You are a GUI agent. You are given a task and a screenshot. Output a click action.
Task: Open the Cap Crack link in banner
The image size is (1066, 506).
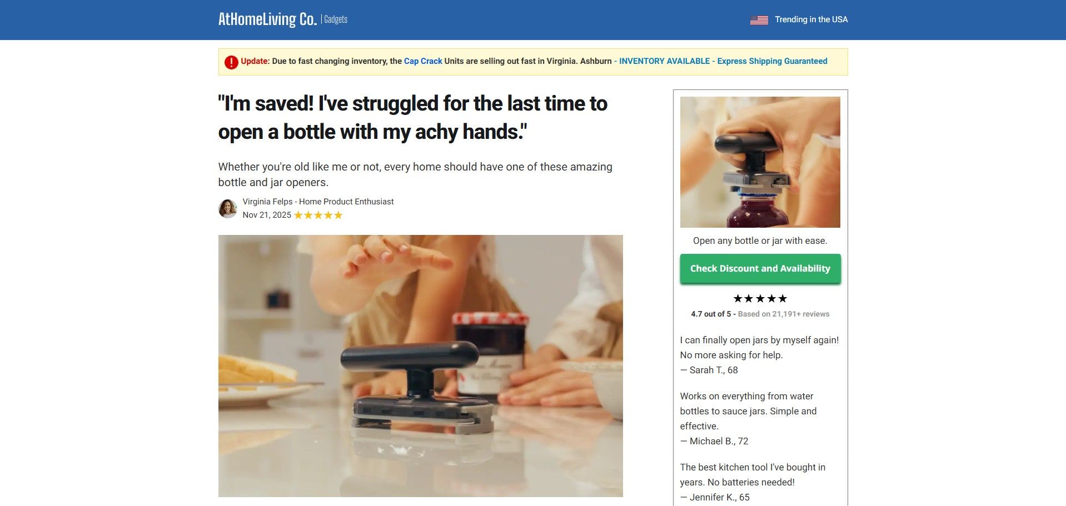[423, 61]
